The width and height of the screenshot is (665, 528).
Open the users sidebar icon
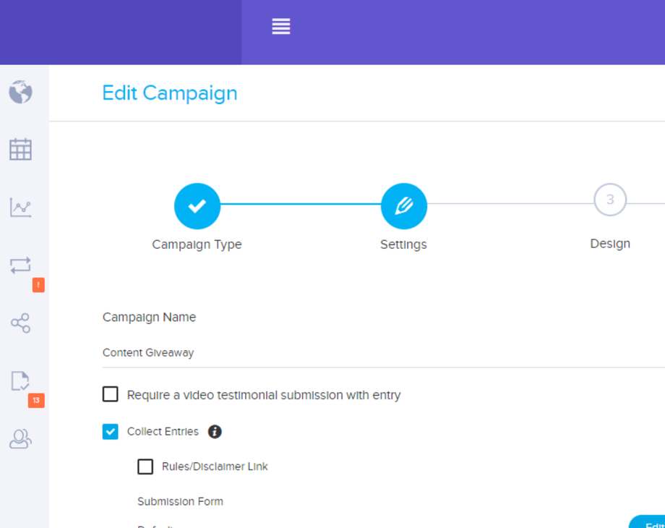point(20,439)
